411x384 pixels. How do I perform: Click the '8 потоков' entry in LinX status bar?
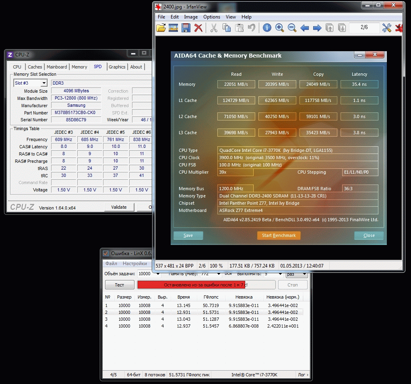click(x=155, y=375)
